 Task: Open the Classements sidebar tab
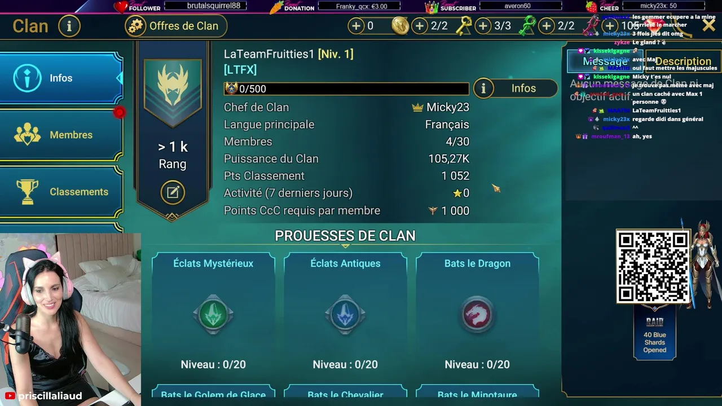[61, 192]
